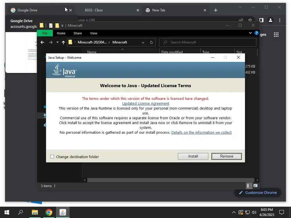Click the Properties quick access icon
This screenshot has width=291, height=218.
click(51, 25)
